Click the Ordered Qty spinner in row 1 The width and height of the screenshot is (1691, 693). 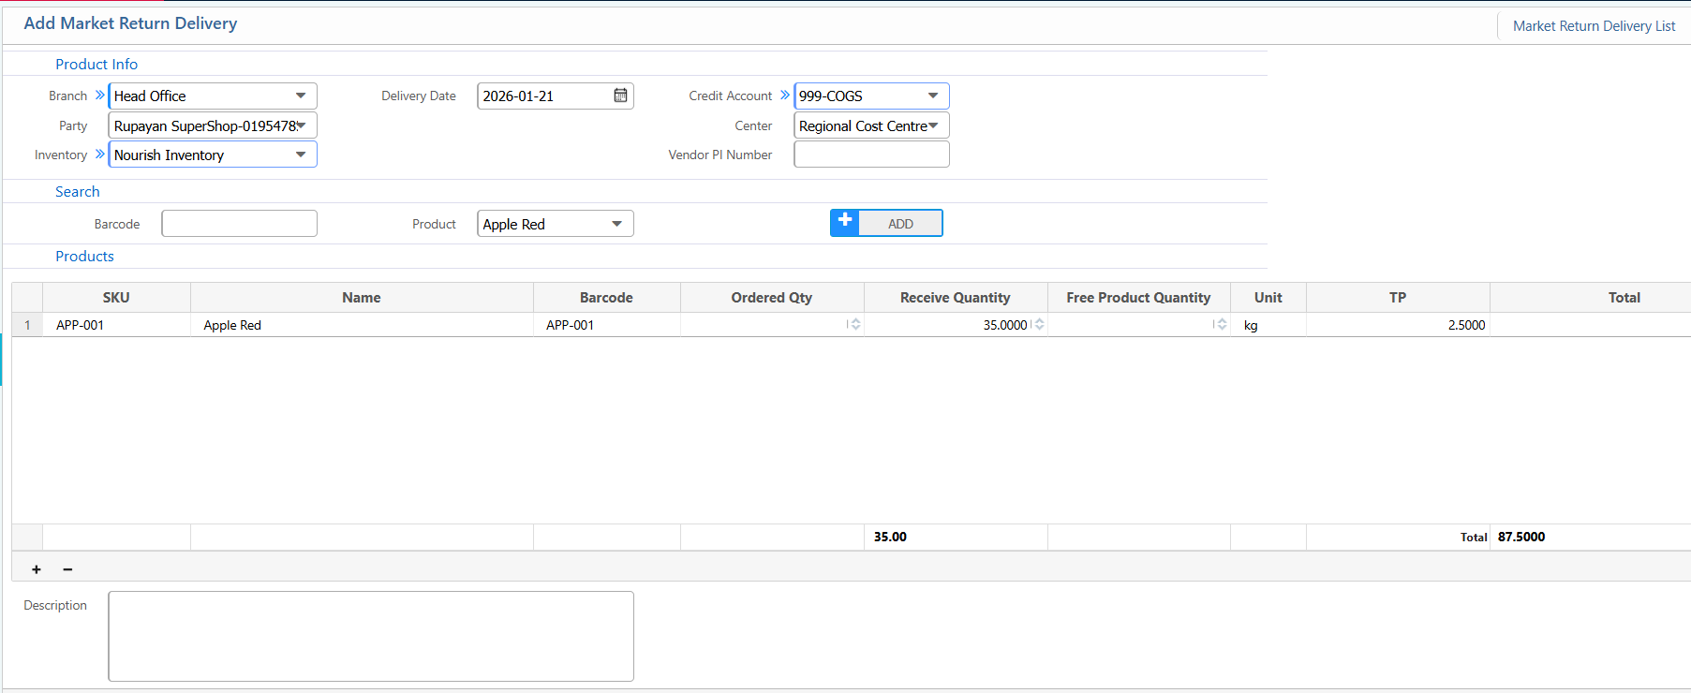pyautogui.click(x=855, y=324)
